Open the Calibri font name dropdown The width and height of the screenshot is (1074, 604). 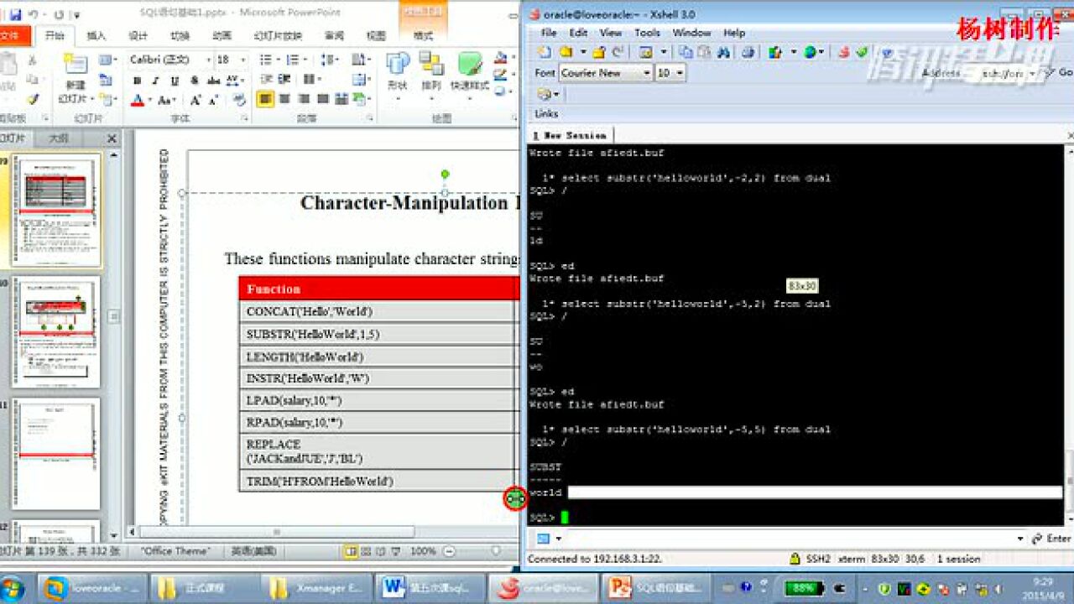tap(206, 60)
